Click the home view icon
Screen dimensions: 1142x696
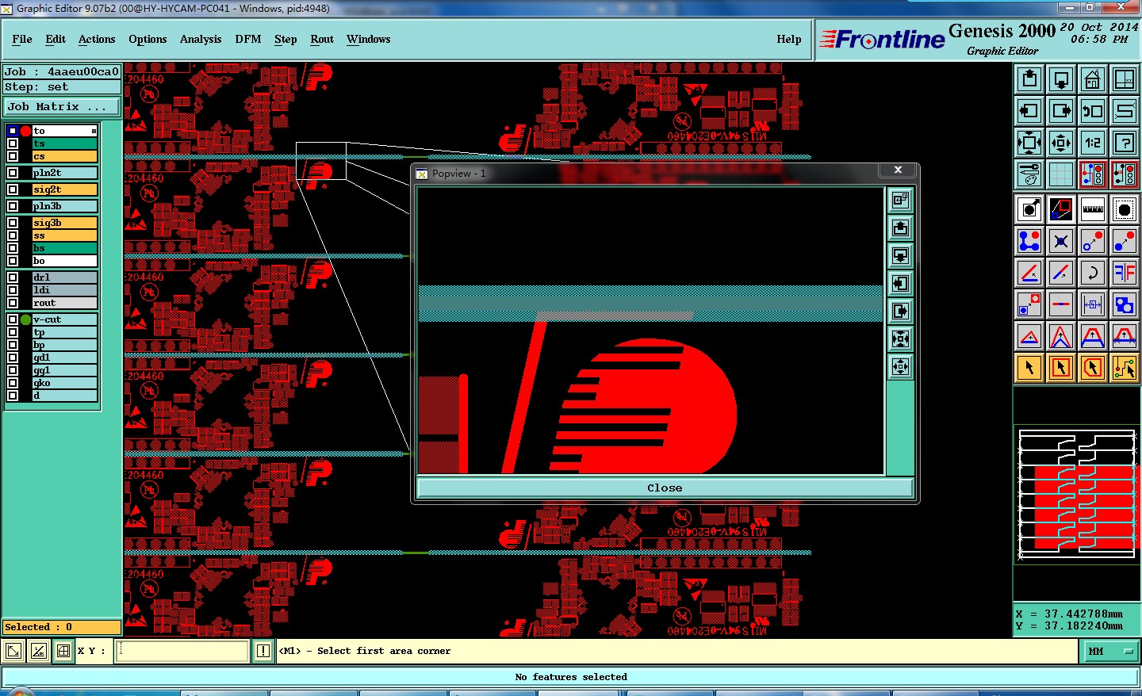(1093, 79)
